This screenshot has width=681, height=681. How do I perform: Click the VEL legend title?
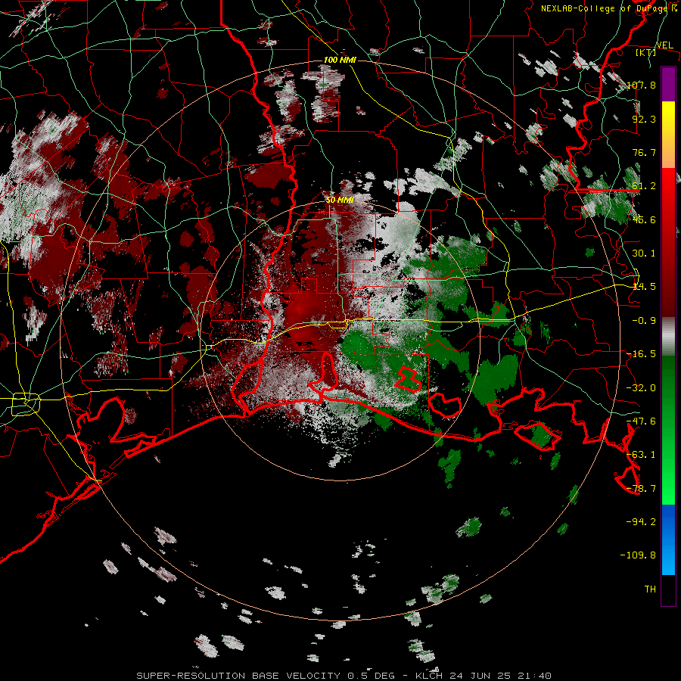[x=664, y=45]
